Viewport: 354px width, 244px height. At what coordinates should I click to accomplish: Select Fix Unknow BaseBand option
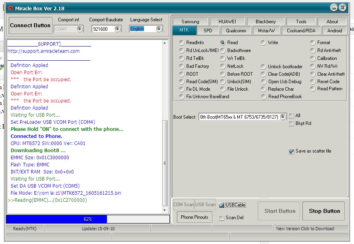[181, 97]
